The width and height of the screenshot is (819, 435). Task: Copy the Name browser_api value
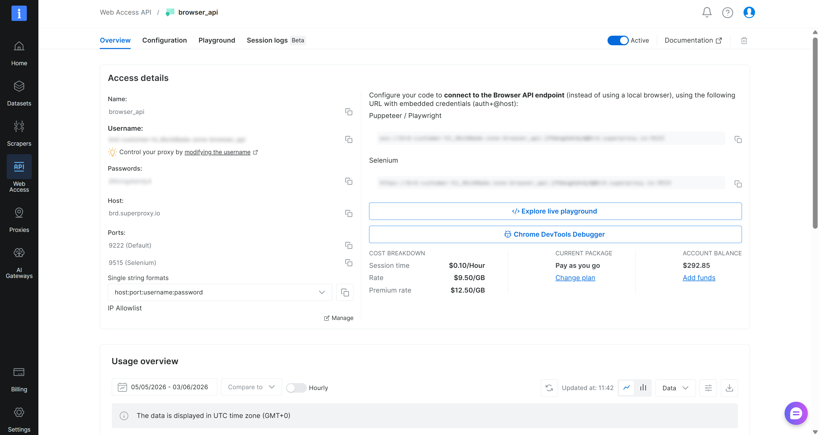349,112
